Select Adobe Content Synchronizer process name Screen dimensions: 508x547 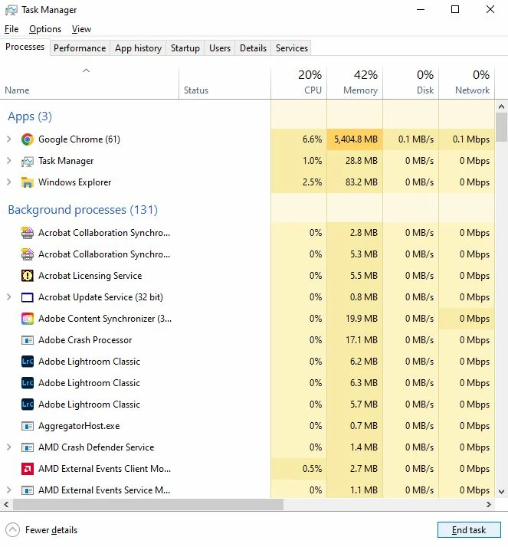[105, 319]
